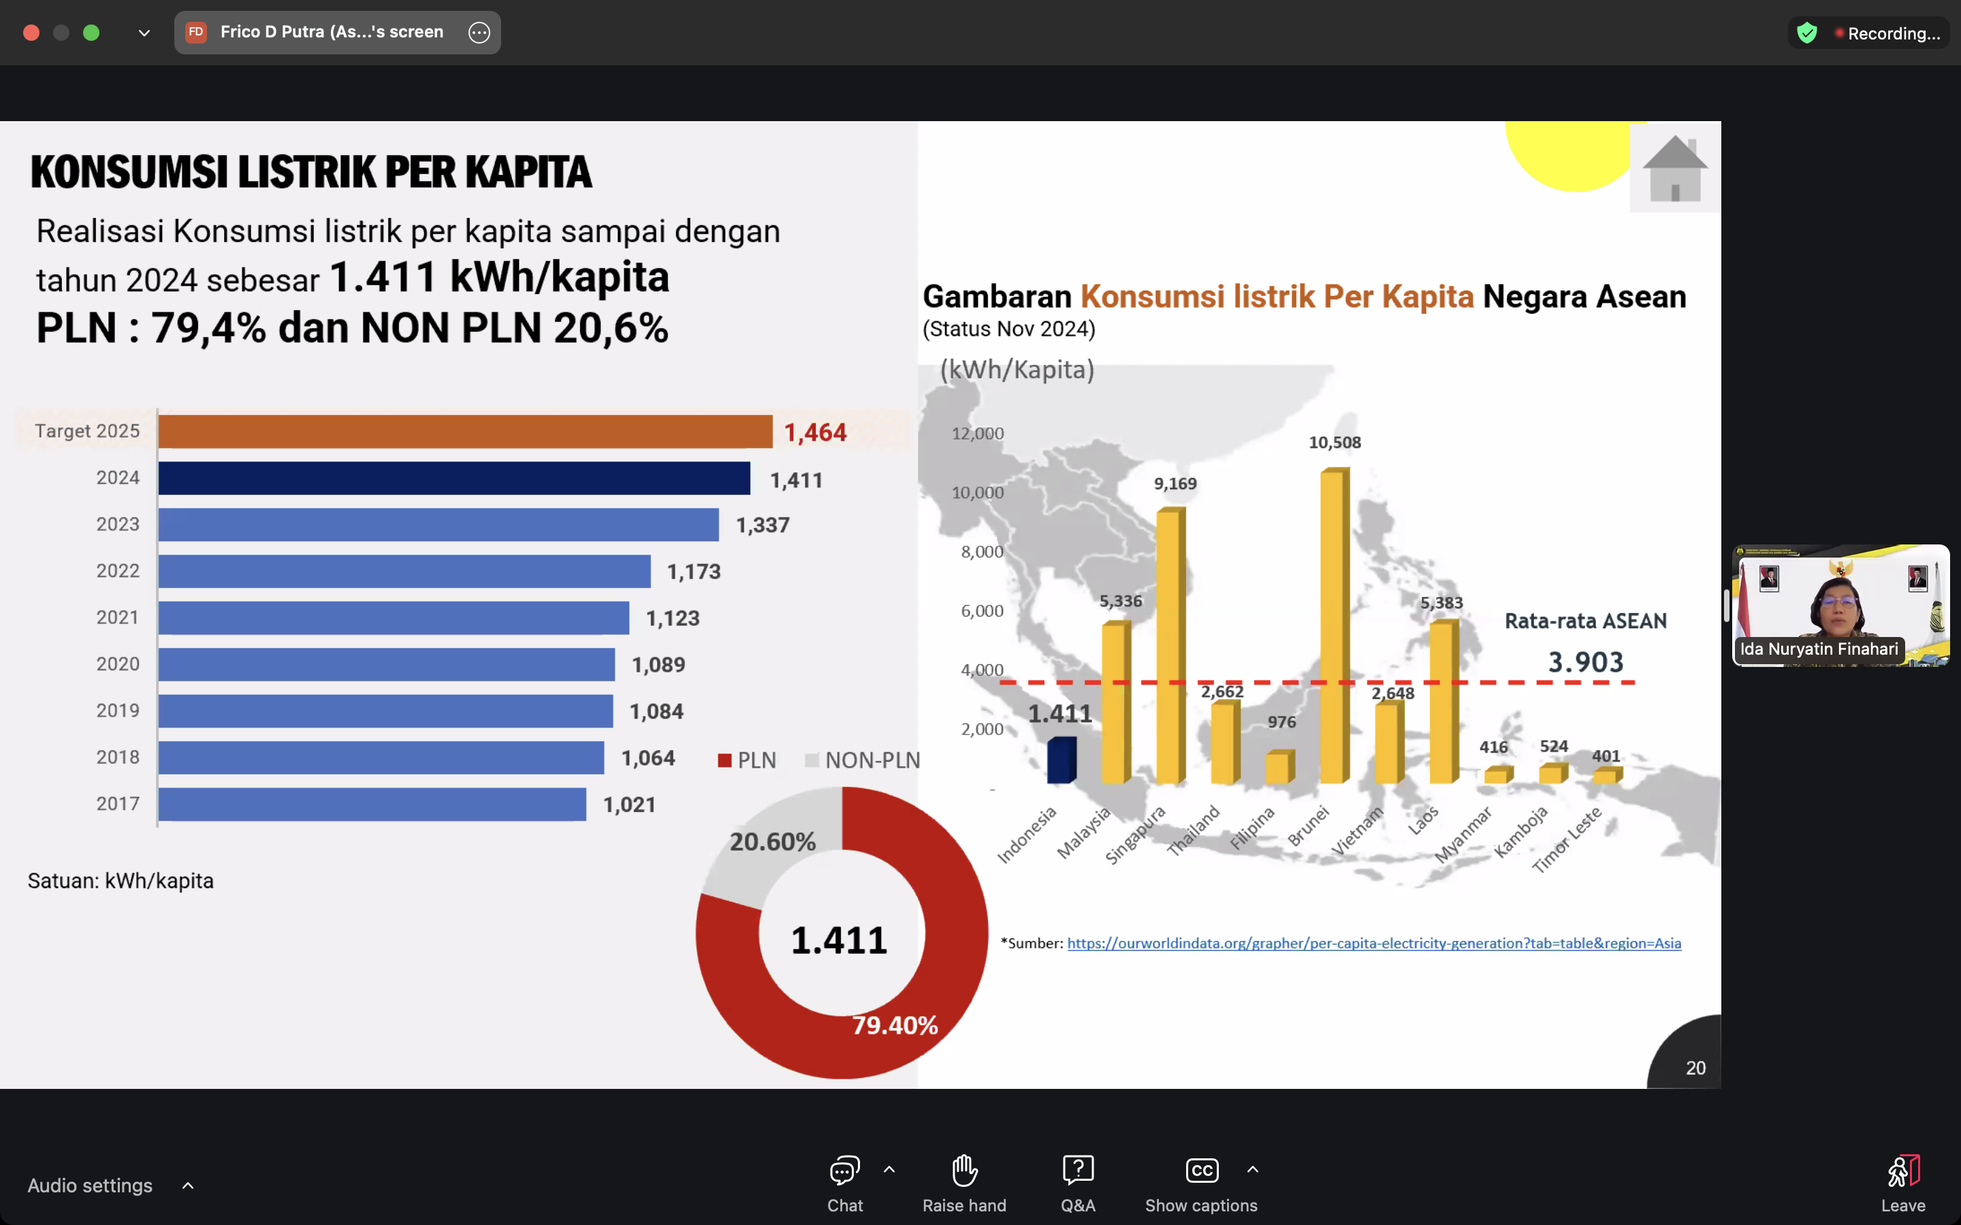Click the Audio settings label
The height and width of the screenshot is (1225, 1961).
[90, 1186]
